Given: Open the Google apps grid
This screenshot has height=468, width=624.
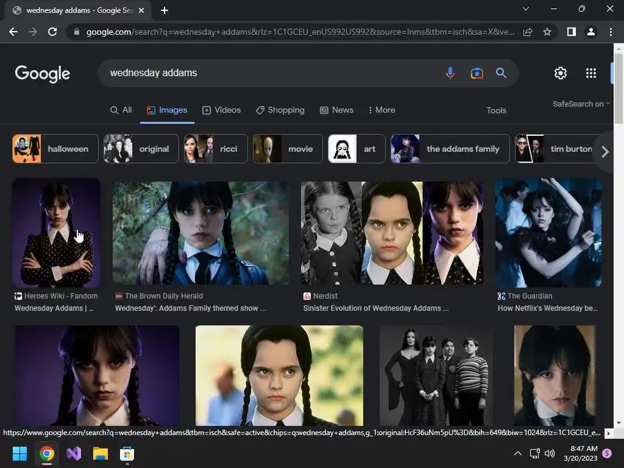Looking at the screenshot, I should pos(591,73).
